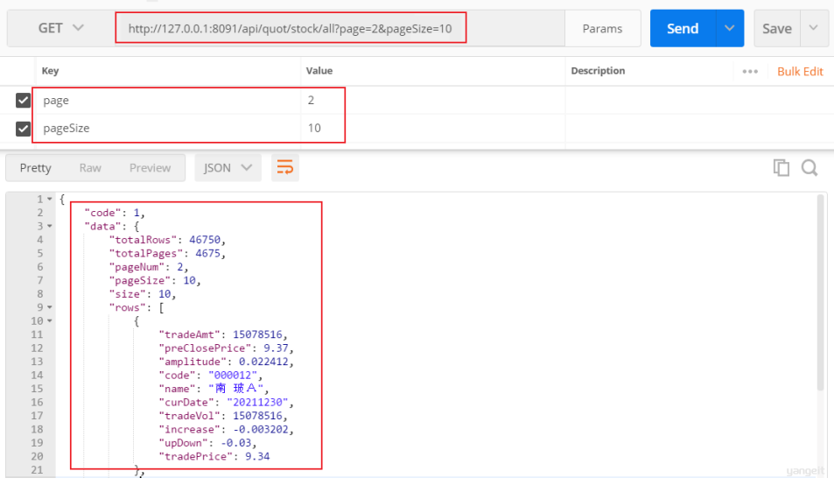The width and height of the screenshot is (834, 485).
Task: Send the request
Action: [x=683, y=29]
